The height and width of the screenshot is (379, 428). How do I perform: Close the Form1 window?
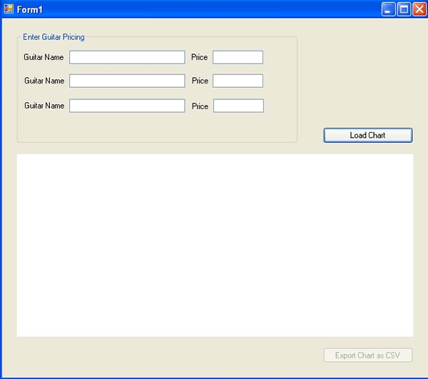pyautogui.click(x=419, y=9)
